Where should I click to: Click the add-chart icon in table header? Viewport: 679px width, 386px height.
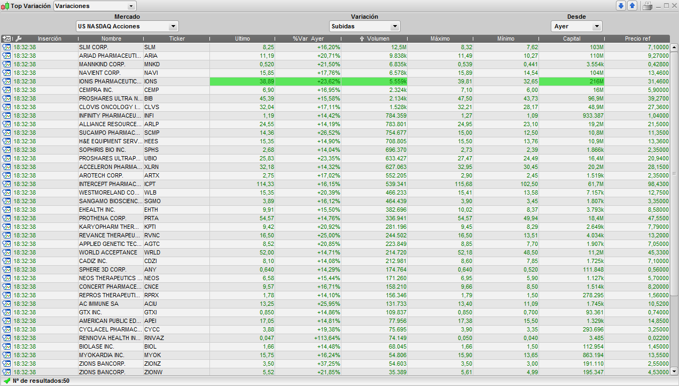(6, 38)
